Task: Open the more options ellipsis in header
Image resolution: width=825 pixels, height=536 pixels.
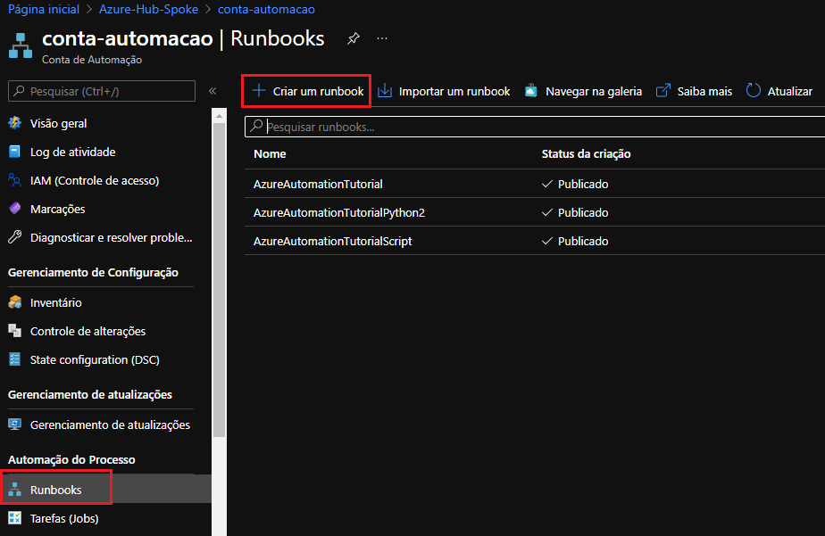Action: 382,39
